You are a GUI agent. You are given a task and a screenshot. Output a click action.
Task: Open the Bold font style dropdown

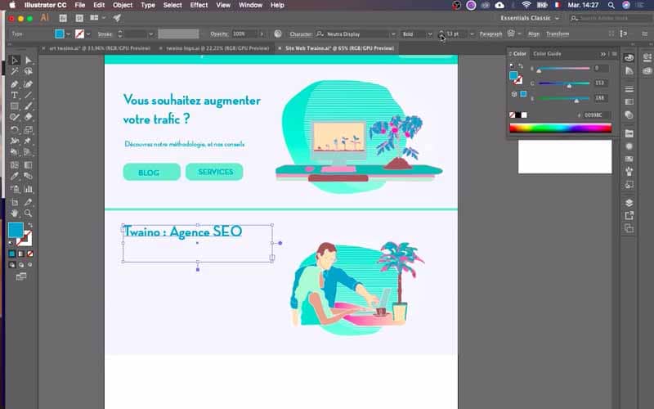[x=430, y=34]
